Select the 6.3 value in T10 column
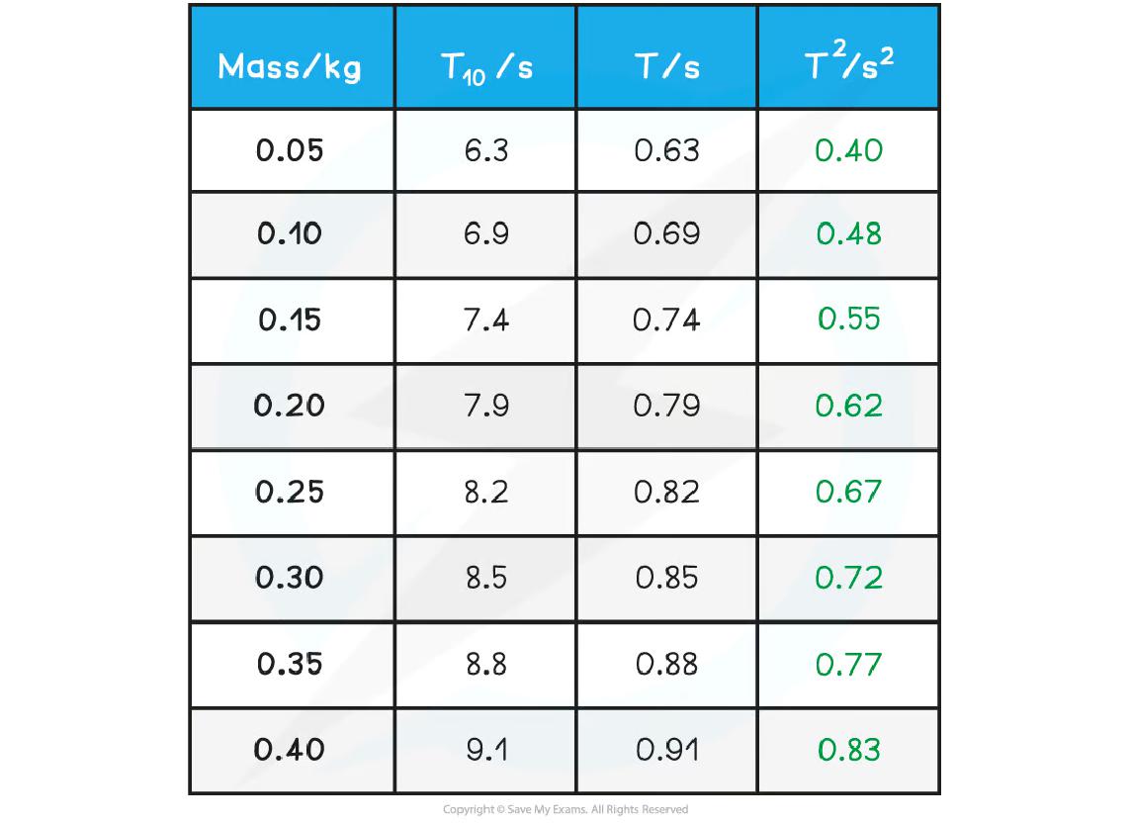Screen dimensions: 1131x823 point(485,150)
